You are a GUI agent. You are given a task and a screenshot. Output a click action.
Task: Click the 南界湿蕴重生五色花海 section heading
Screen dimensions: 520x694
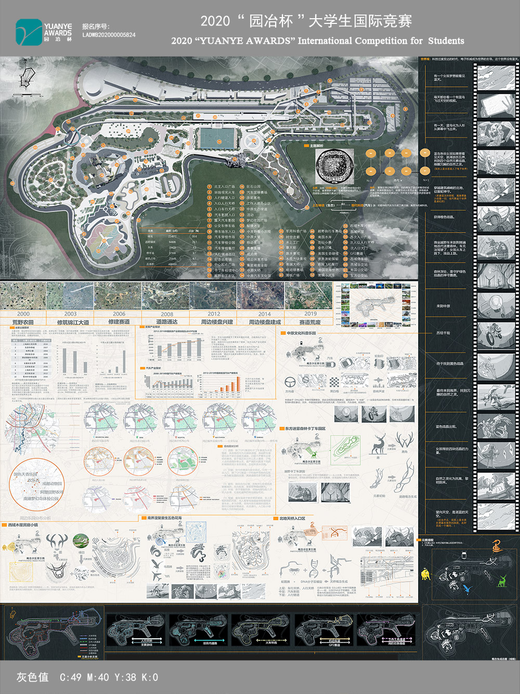tap(164, 518)
